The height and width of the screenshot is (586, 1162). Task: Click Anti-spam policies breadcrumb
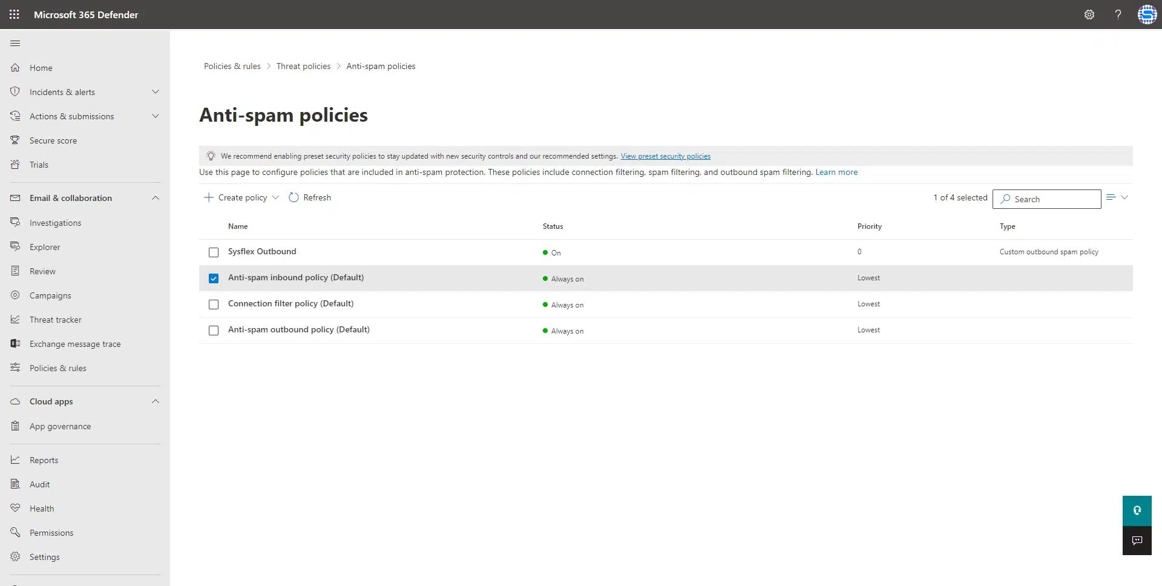click(x=381, y=66)
